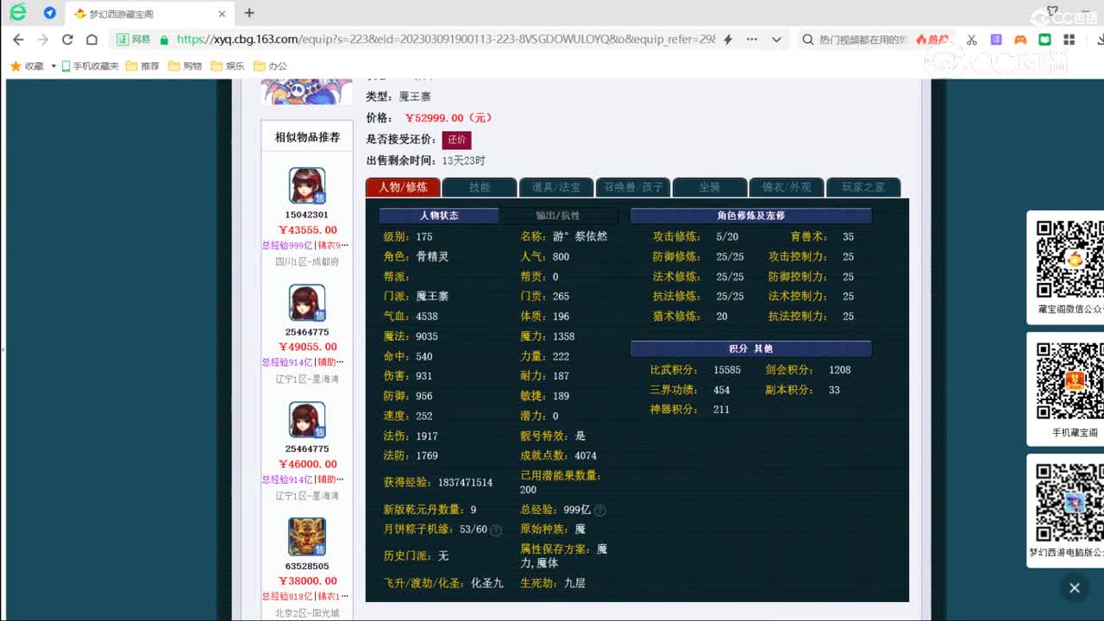The image size is (1104, 621).
Task: Open the 推荐 bookmark folder
Action: tap(143, 66)
